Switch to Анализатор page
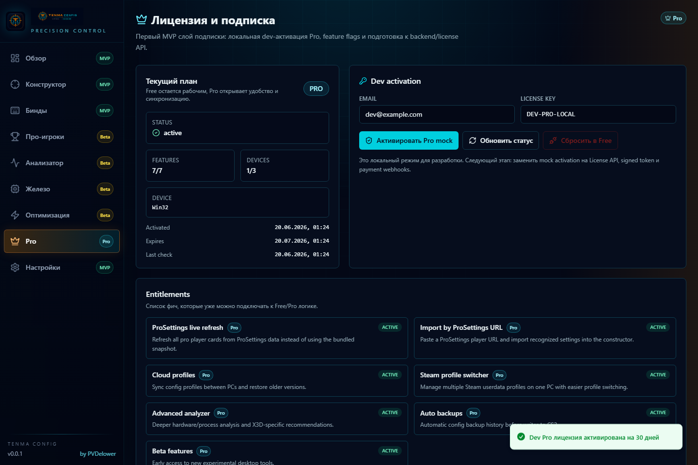 point(62,163)
